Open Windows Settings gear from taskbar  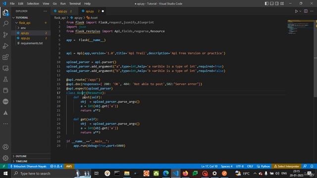pyautogui.click(x=214, y=174)
